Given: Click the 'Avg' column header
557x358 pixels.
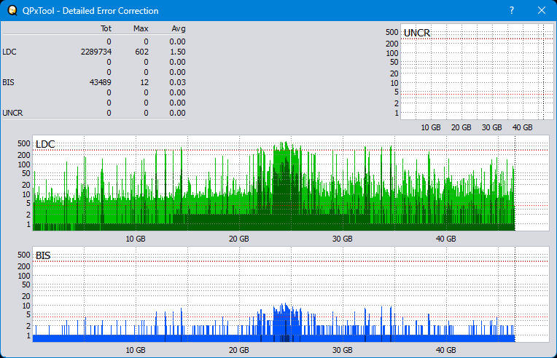Looking at the screenshot, I should pos(179,28).
